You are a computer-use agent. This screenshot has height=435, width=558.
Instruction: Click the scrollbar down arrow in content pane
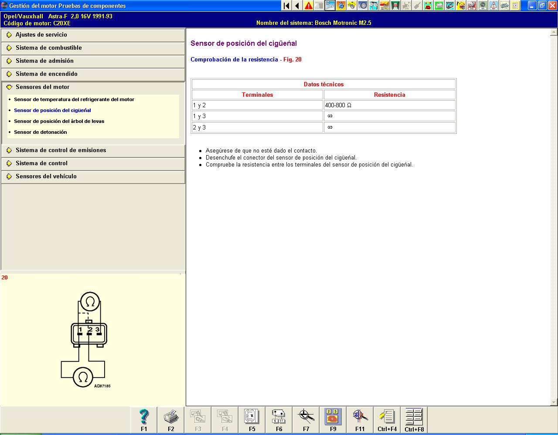(x=554, y=402)
